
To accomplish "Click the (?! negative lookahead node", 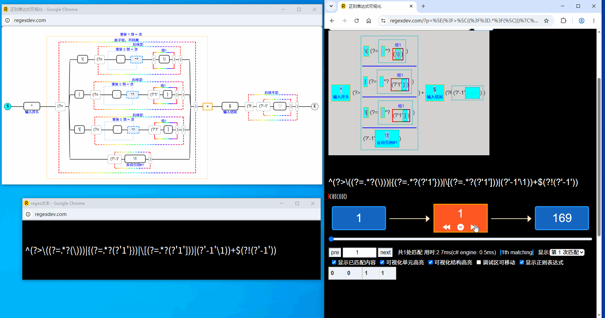I will pyautogui.click(x=249, y=106).
